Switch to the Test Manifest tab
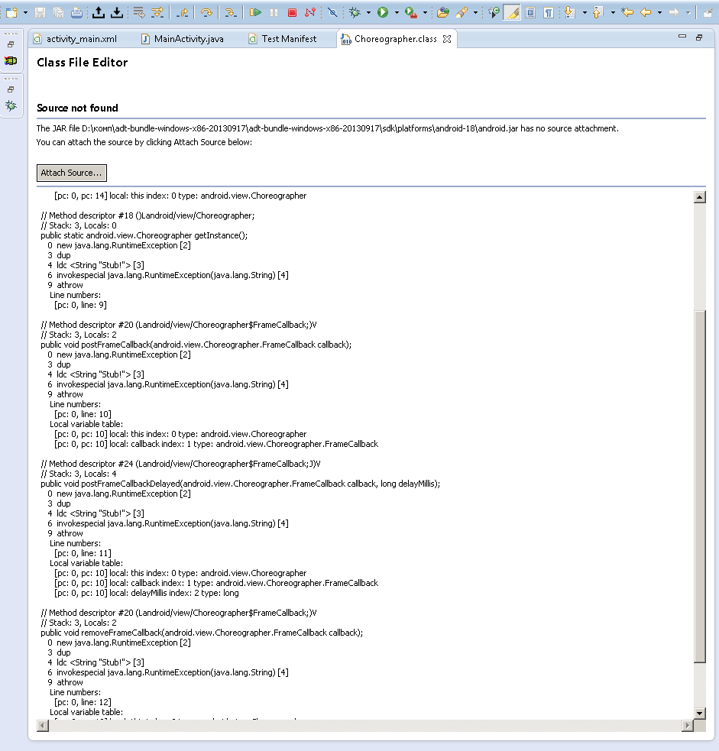This screenshot has width=719, height=751. click(283, 39)
